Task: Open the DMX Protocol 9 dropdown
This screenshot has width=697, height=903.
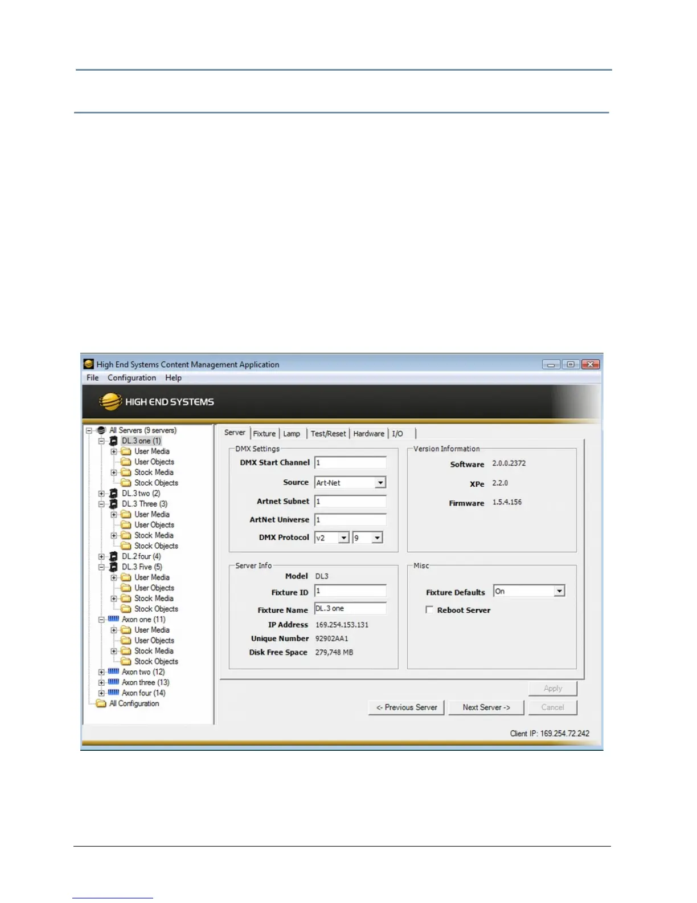Action: [x=377, y=538]
